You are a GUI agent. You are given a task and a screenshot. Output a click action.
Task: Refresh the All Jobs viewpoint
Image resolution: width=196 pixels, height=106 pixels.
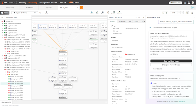click(x=40, y=13)
